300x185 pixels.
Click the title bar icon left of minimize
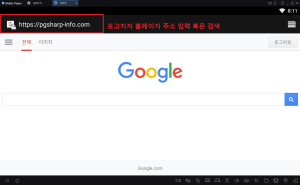point(282,3)
